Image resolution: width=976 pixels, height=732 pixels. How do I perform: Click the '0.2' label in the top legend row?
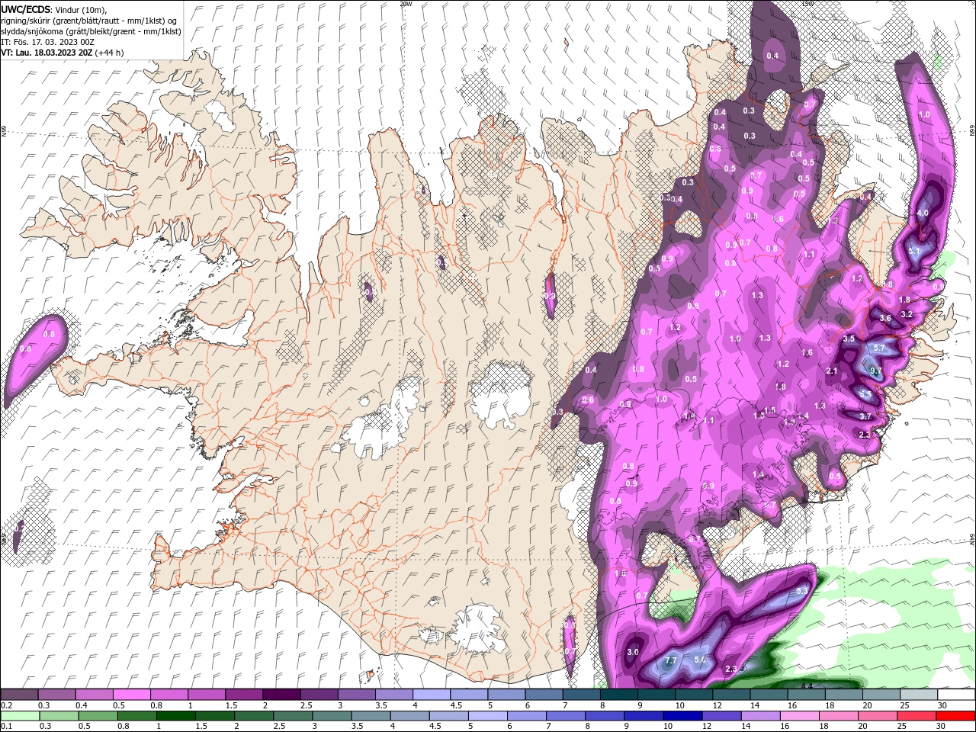pyautogui.click(x=6, y=705)
